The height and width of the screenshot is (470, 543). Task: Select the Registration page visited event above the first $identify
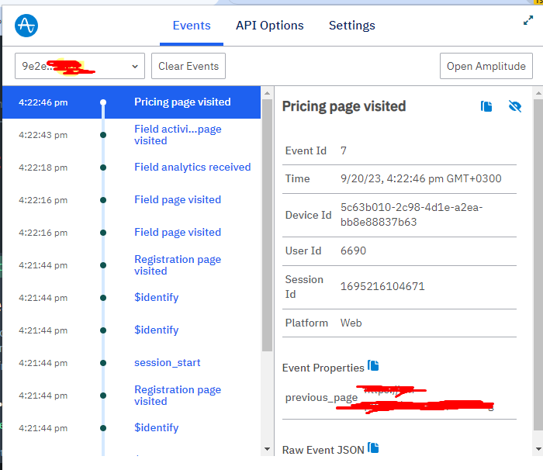click(x=131, y=265)
